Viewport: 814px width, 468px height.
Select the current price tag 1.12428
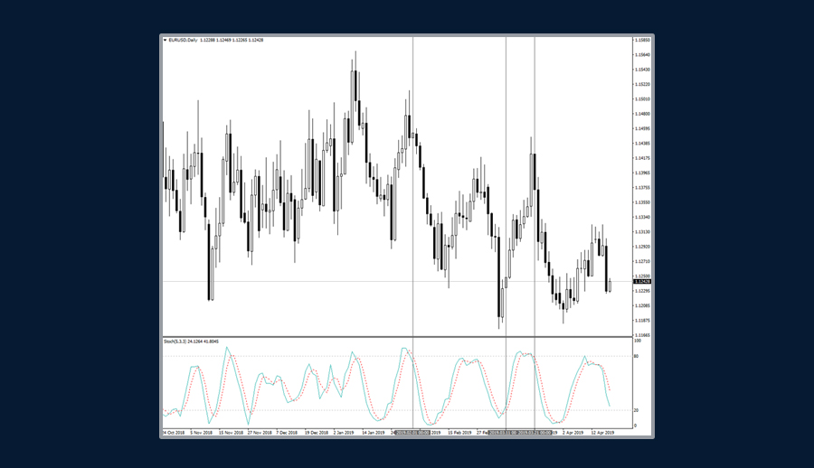pos(642,282)
